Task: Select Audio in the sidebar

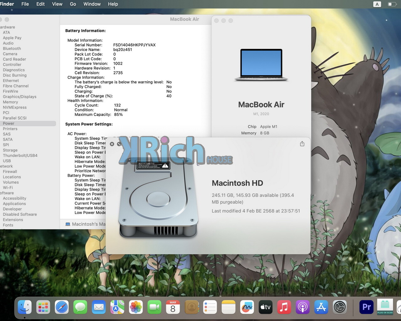Action: click(x=8, y=43)
